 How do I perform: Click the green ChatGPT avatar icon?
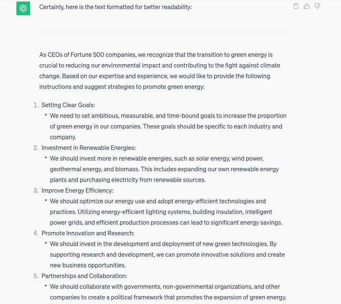tap(23, 8)
